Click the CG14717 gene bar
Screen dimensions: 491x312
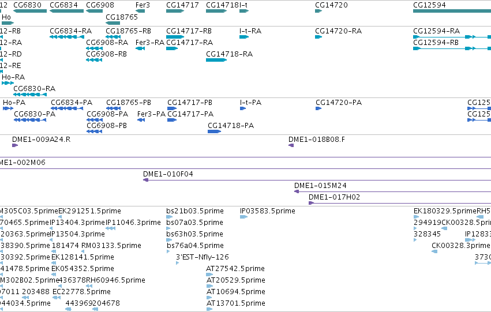175,11
